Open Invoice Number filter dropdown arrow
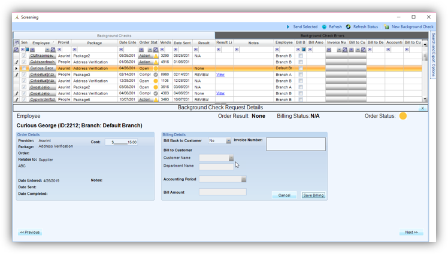448x254 pixels. click(x=339, y=50)
